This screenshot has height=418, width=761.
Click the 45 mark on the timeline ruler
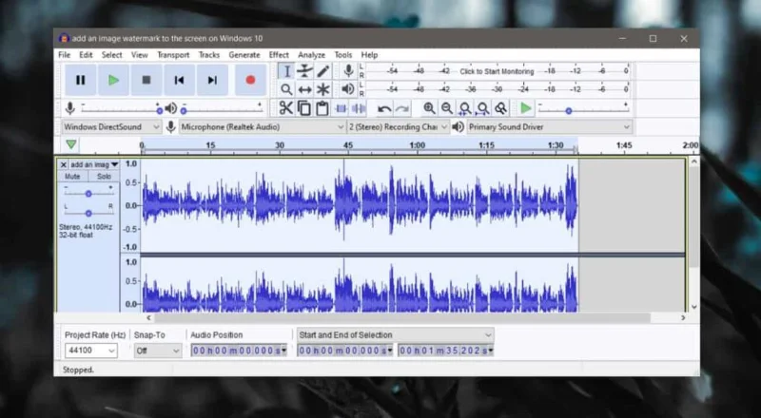348,145
